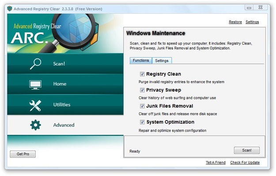Click the app cube icon in title bar
The height and width of the screenshot is (176, 276).
click(x=10, y=9)
